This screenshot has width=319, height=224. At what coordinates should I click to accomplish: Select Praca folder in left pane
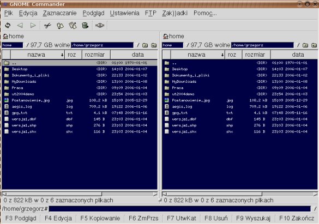click(x=80, y=88)
